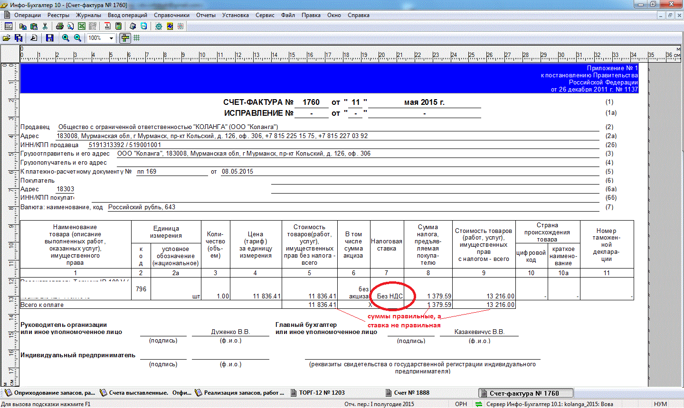Toggle the ruler display button
The image size is (684, 408).
pos(125,38)
